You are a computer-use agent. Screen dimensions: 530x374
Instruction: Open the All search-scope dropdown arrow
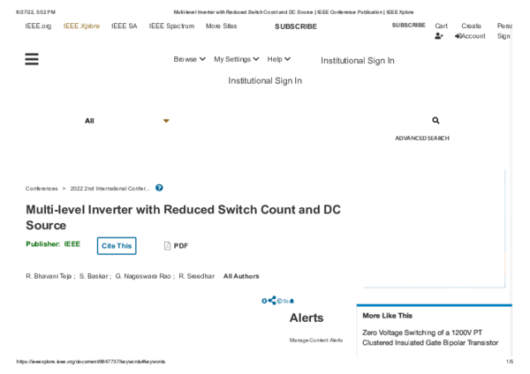[166, 120]
